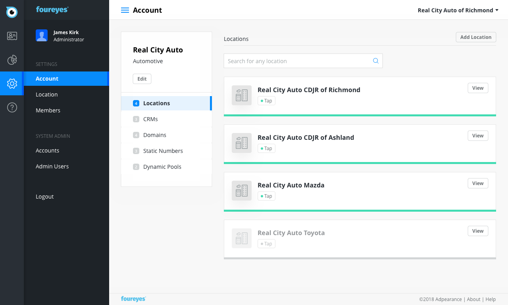
Task: Click Tap tag on Real City Auto Mazda
Action: (266, 196)
